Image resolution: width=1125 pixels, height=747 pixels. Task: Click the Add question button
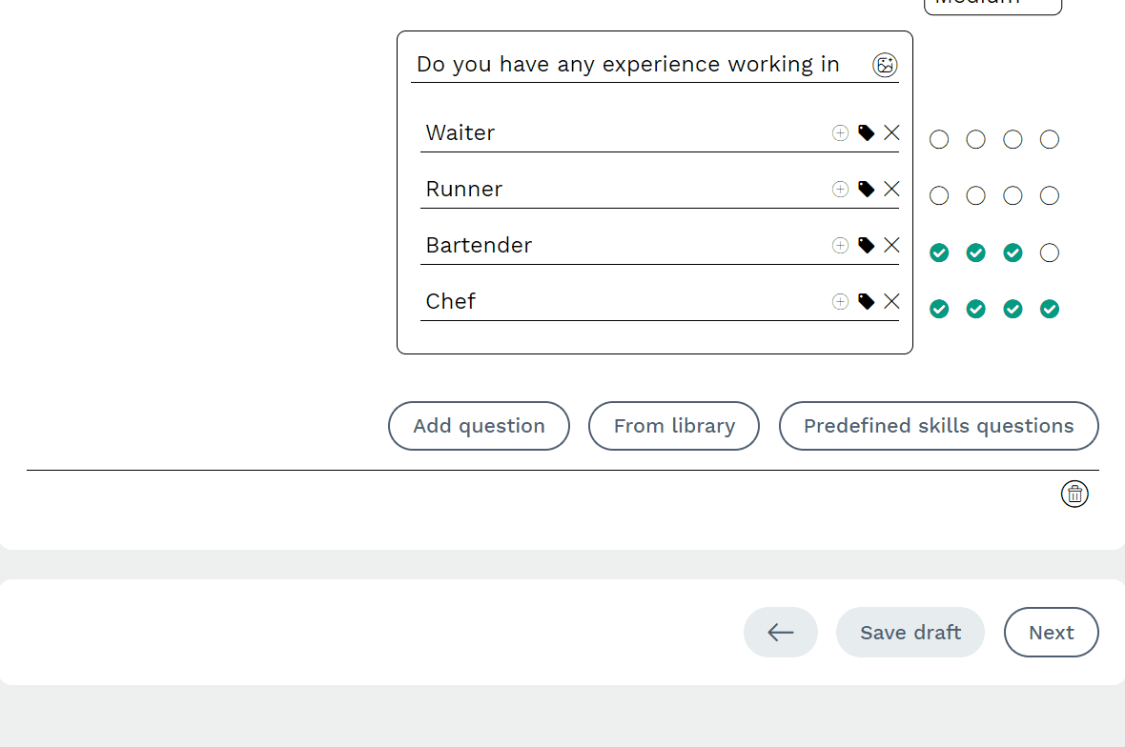pos(479,426)
